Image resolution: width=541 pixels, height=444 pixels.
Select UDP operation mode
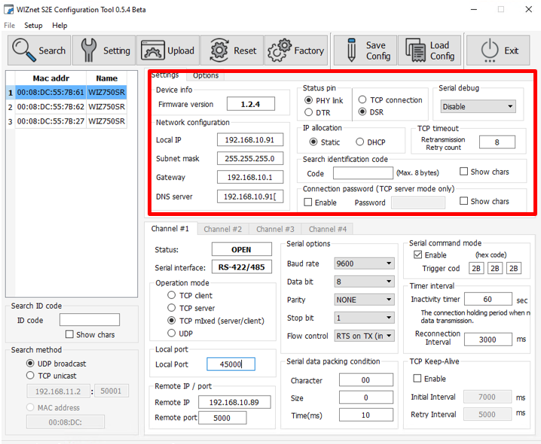click(x=180, y=333)
